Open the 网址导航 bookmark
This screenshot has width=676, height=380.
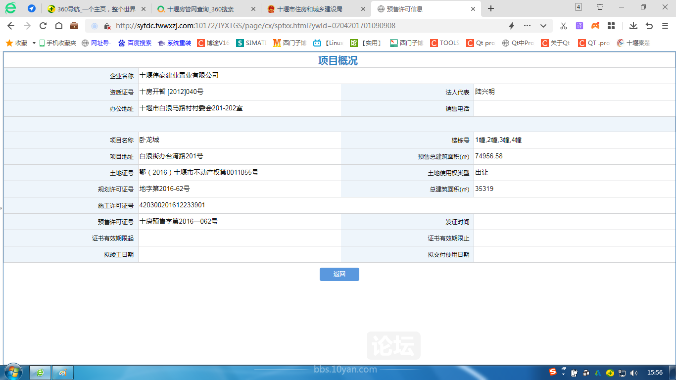96,43
